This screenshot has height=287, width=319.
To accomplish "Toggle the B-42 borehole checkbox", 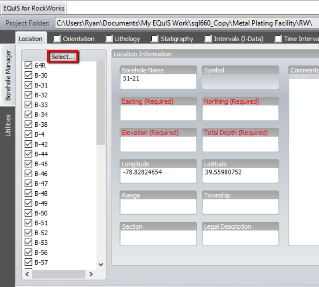I will (x=28, y=144).
